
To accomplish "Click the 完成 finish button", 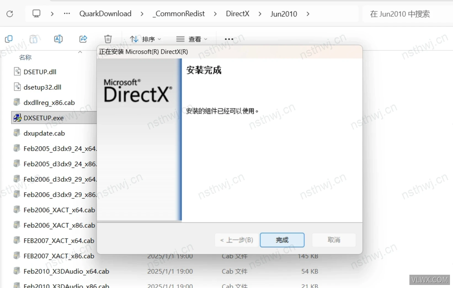I will (282, 240).
